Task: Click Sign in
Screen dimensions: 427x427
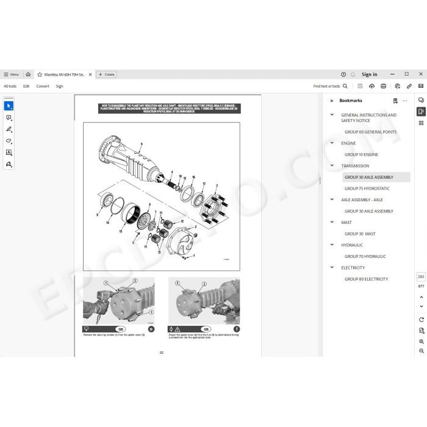Action: pos(369,74)
